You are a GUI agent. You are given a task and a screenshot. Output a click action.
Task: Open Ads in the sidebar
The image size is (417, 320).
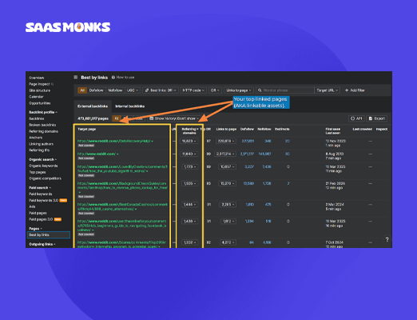(x=32, y=206)
